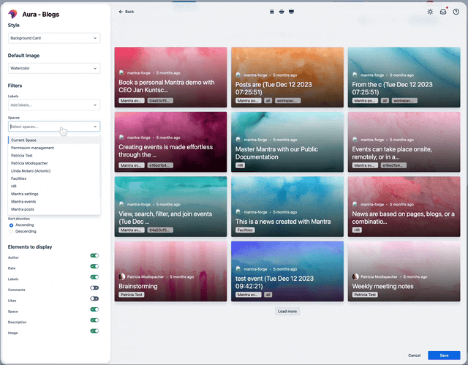The height and width of the screenshot is (365, 468).
Task: Open This is a news created with Mantra card
Action: (287, 206)
